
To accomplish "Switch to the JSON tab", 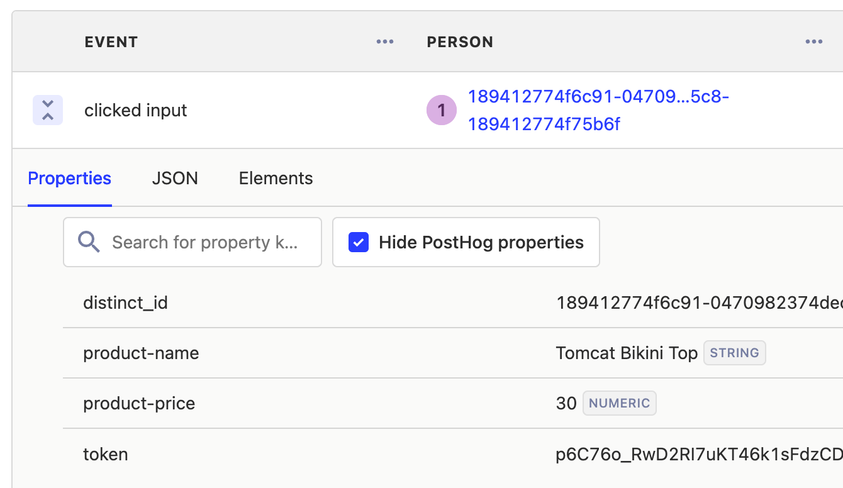I will click(175, 178).
